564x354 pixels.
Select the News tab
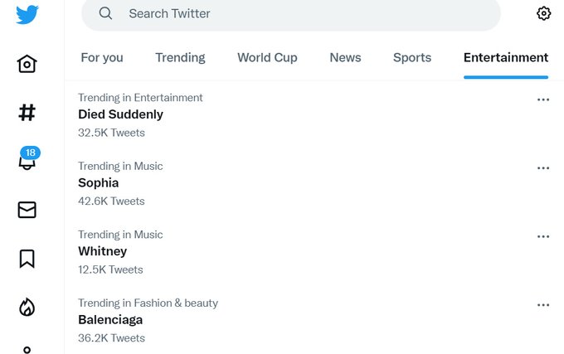(345, 57)
